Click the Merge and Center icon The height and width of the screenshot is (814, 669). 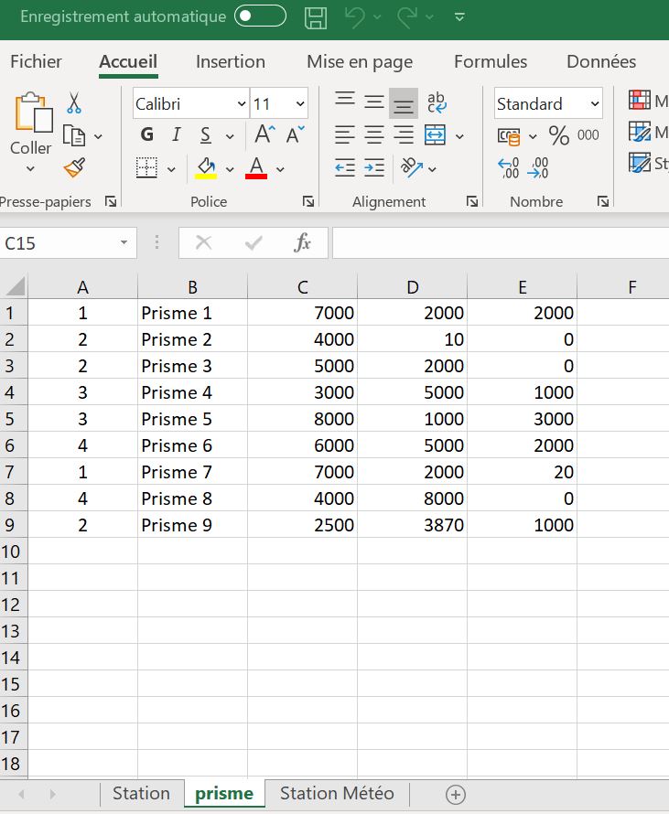[x=435, y=135]
